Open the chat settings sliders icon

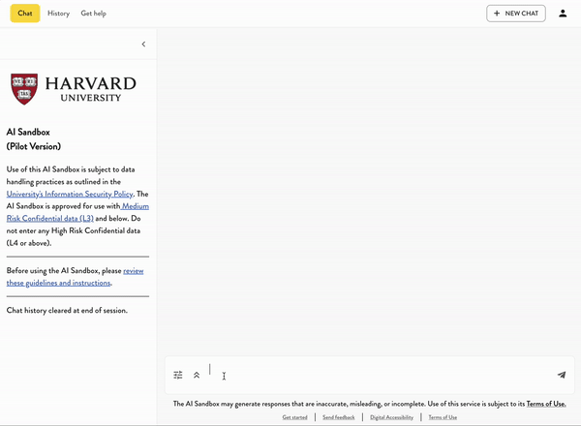tap(178, 375)
